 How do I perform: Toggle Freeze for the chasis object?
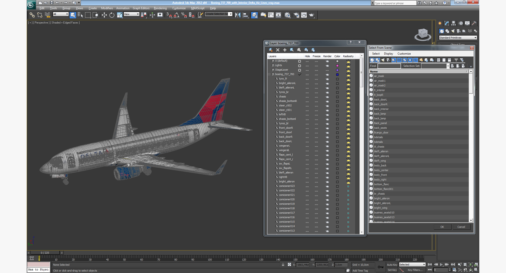click(316, 97)
